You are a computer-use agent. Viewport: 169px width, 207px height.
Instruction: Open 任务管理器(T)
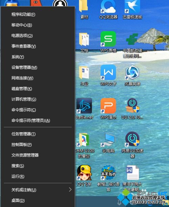pos(38,134)
